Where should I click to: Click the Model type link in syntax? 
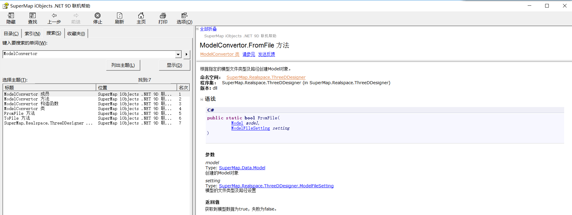coord(237,123)
